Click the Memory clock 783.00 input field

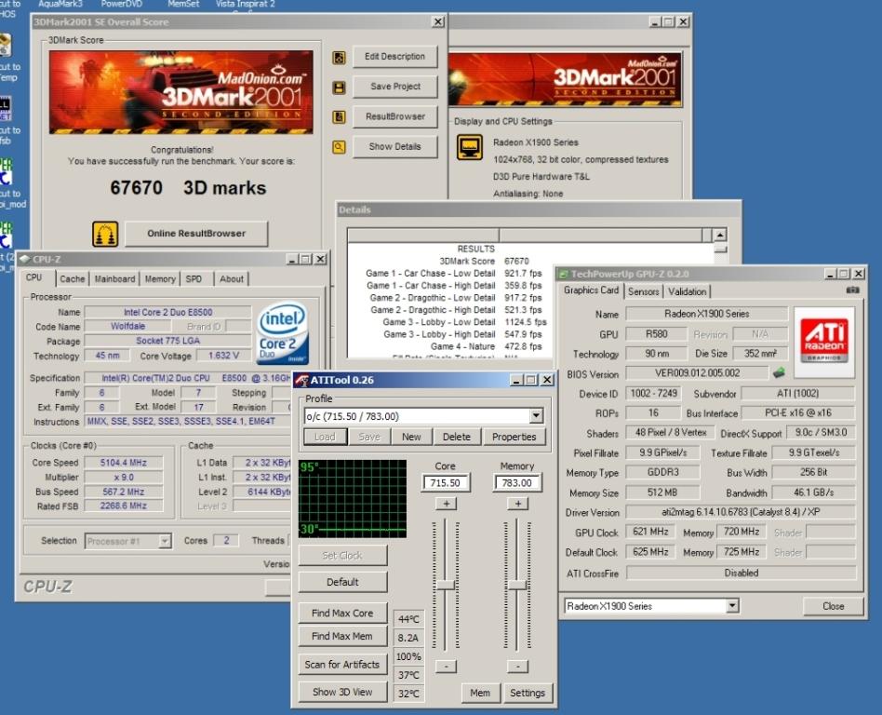[x=517, y=483]
